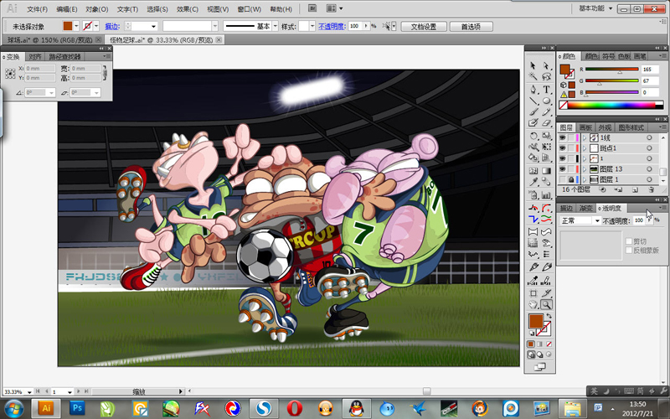Expand the 斑点1 layer
This screenshot has width=670, height=419.
point(585,148)
